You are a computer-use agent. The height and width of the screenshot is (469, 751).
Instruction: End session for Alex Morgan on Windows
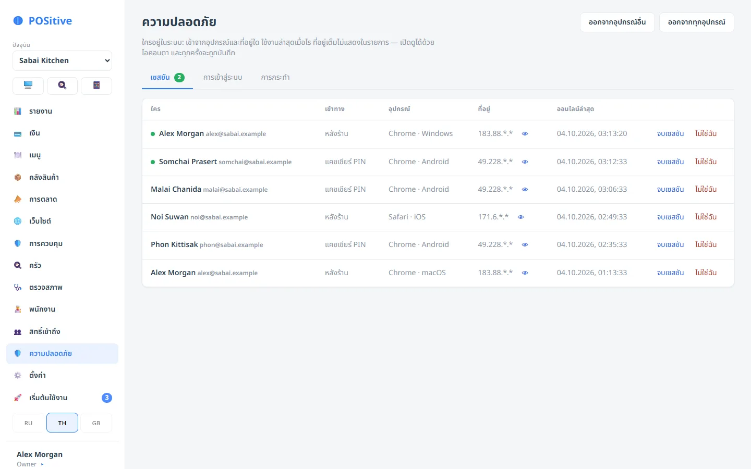tap(670, 134)
